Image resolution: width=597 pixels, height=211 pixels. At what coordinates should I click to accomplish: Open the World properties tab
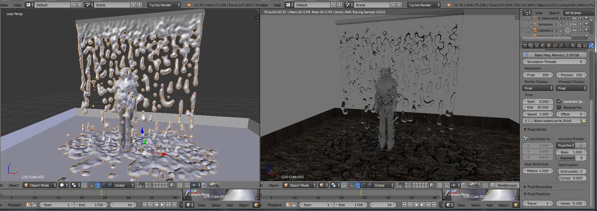pyautogui.click(x=543, y=46)
